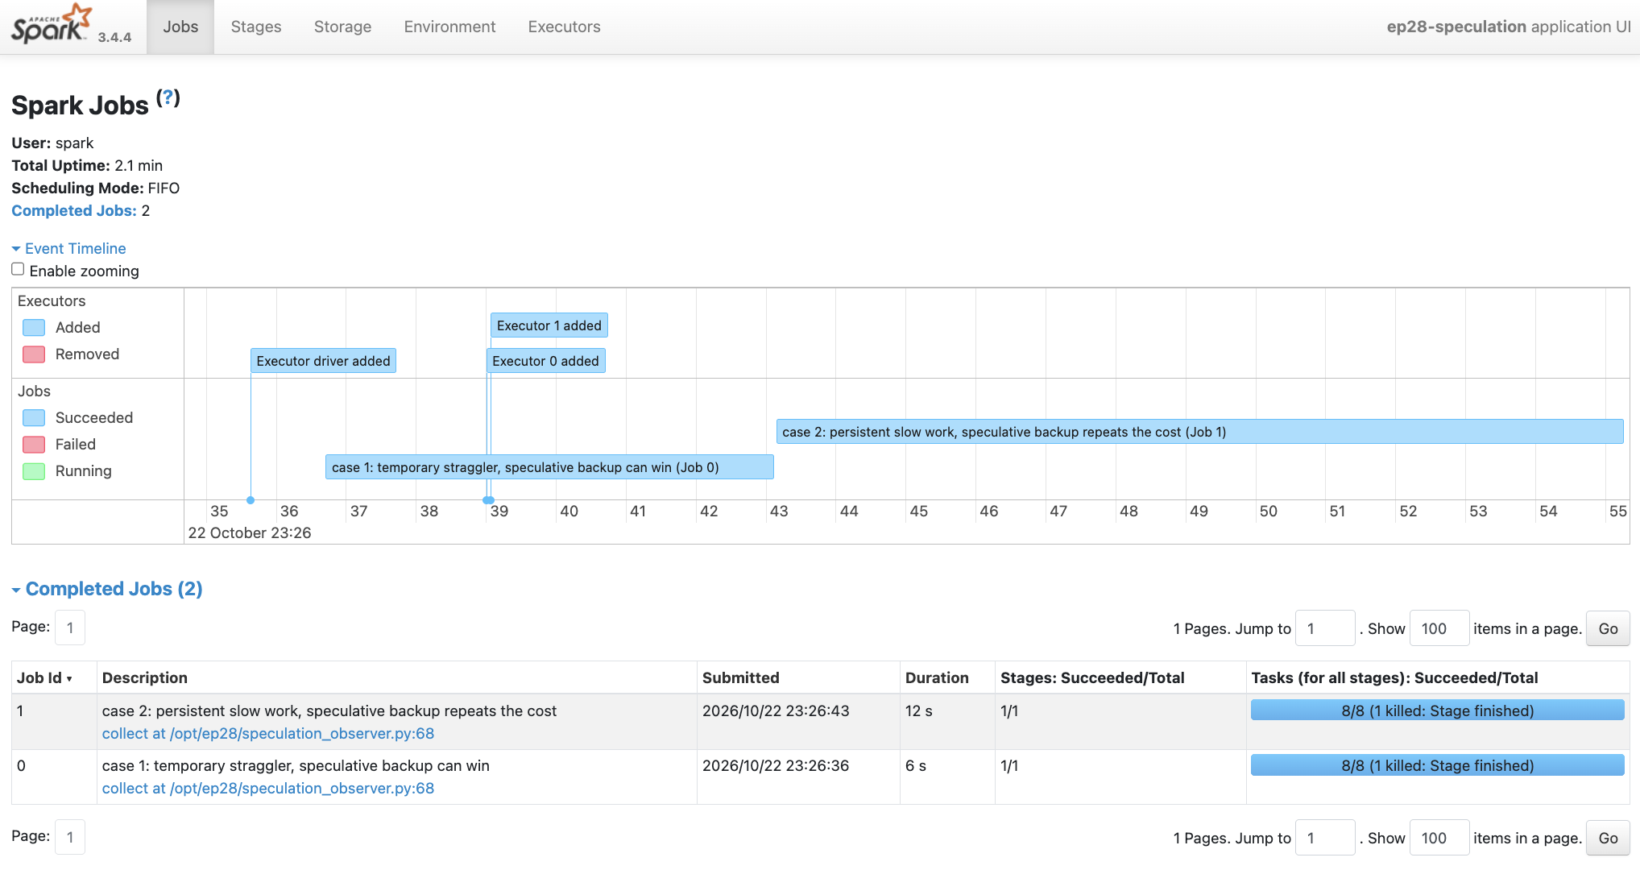
Task: Collapse the Completed Jobs (2) section
Action: 107,589
